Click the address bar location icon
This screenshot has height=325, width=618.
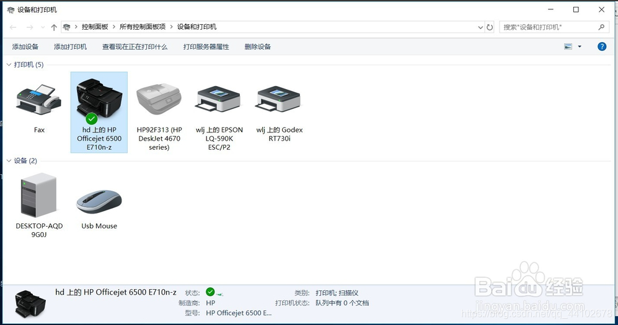66,27
